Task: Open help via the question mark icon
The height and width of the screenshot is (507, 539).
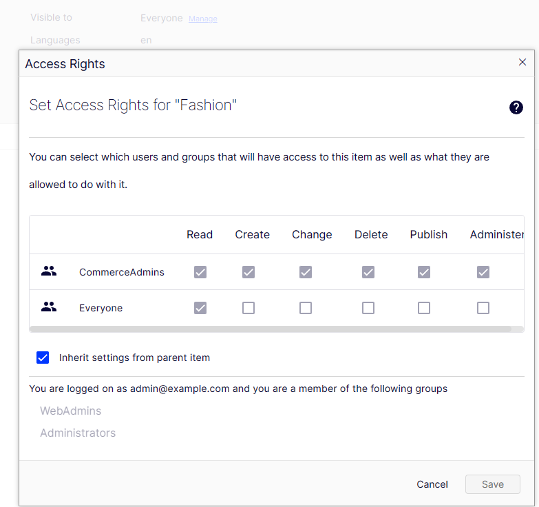Action: coord(516,107)
